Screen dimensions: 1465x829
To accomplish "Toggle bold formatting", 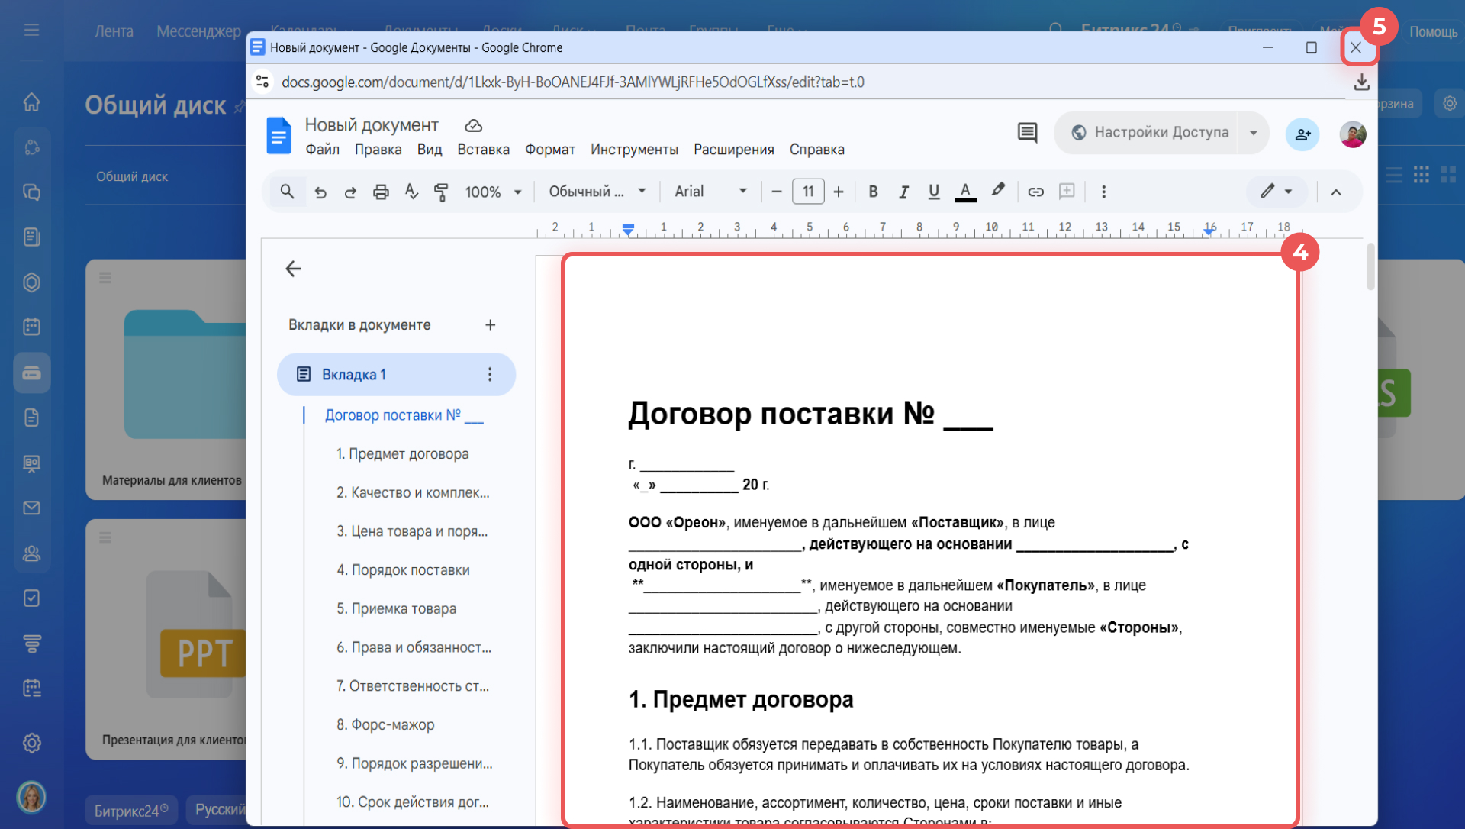I will tap(874, 192).
